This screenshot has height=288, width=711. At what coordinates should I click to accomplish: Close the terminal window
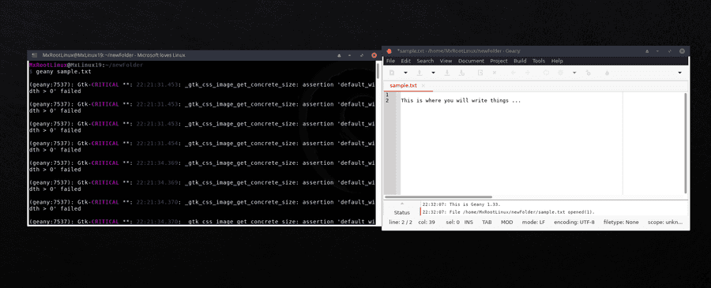(374, 55)
